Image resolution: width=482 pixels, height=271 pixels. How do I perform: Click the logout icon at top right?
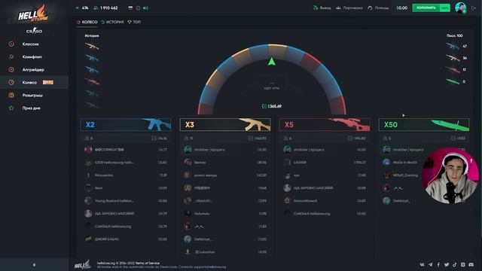474,8
